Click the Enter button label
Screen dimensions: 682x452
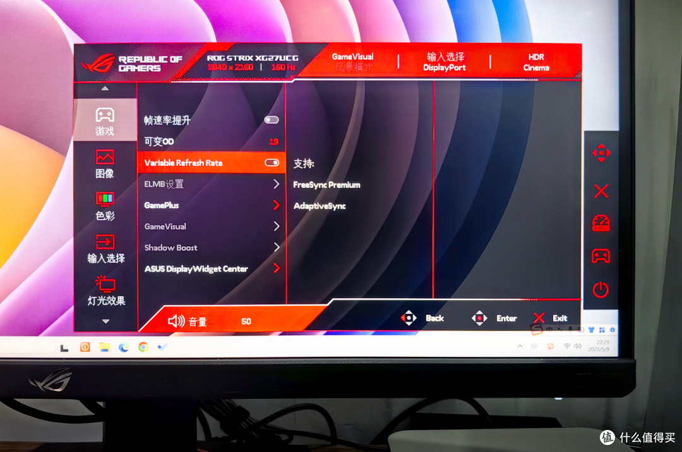click(506, 318)
